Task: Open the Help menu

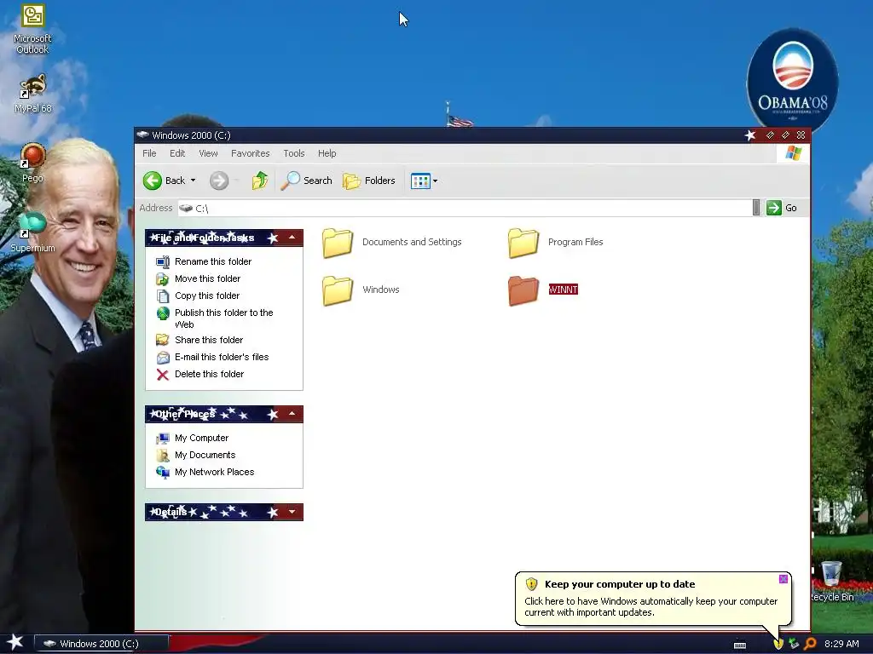Action: coord(327,153)
